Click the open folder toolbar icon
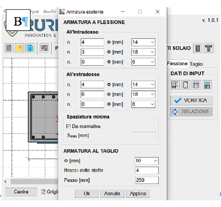The height and width of the screenshot is (207, 221). (x=19, y=48)
